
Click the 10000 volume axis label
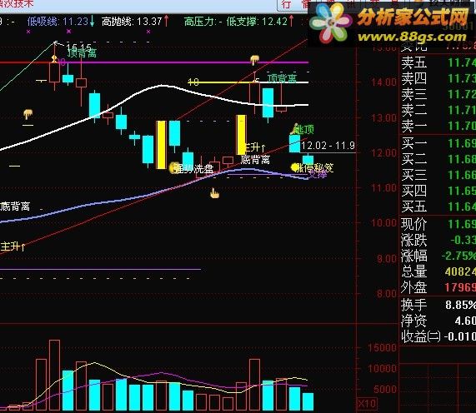pyautogui.click(x=382, y=368)
